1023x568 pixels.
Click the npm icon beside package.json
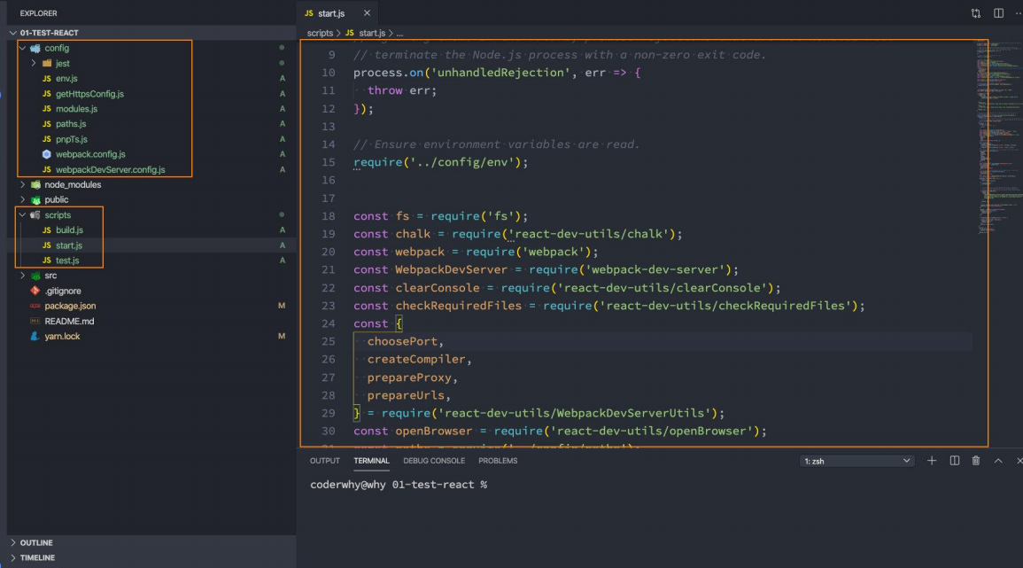[35, 306]
